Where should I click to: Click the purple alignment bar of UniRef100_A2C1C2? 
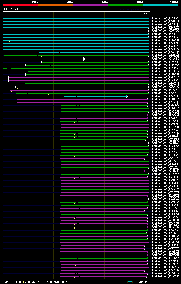(102, 158)
